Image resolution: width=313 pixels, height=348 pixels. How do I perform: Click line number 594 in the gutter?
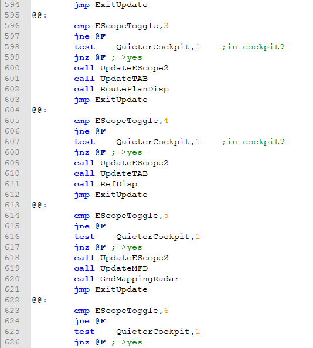12,5
